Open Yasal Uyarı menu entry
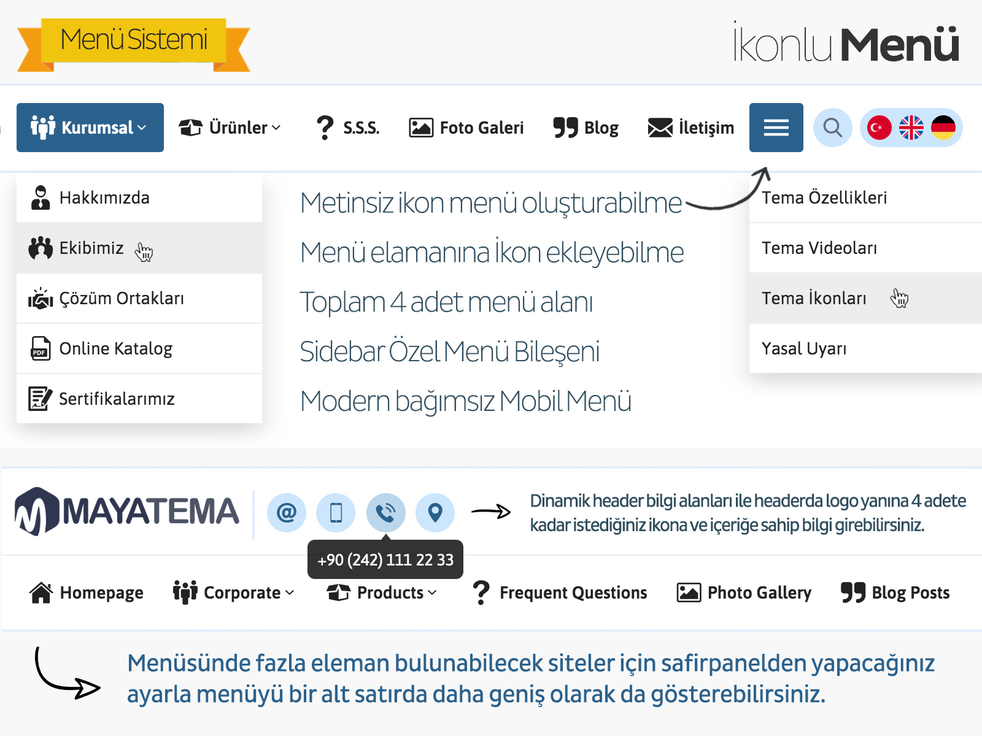 coord(865,348)
